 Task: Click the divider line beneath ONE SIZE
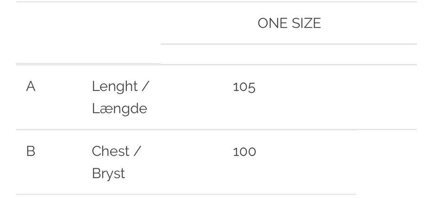tap(289, 44)
